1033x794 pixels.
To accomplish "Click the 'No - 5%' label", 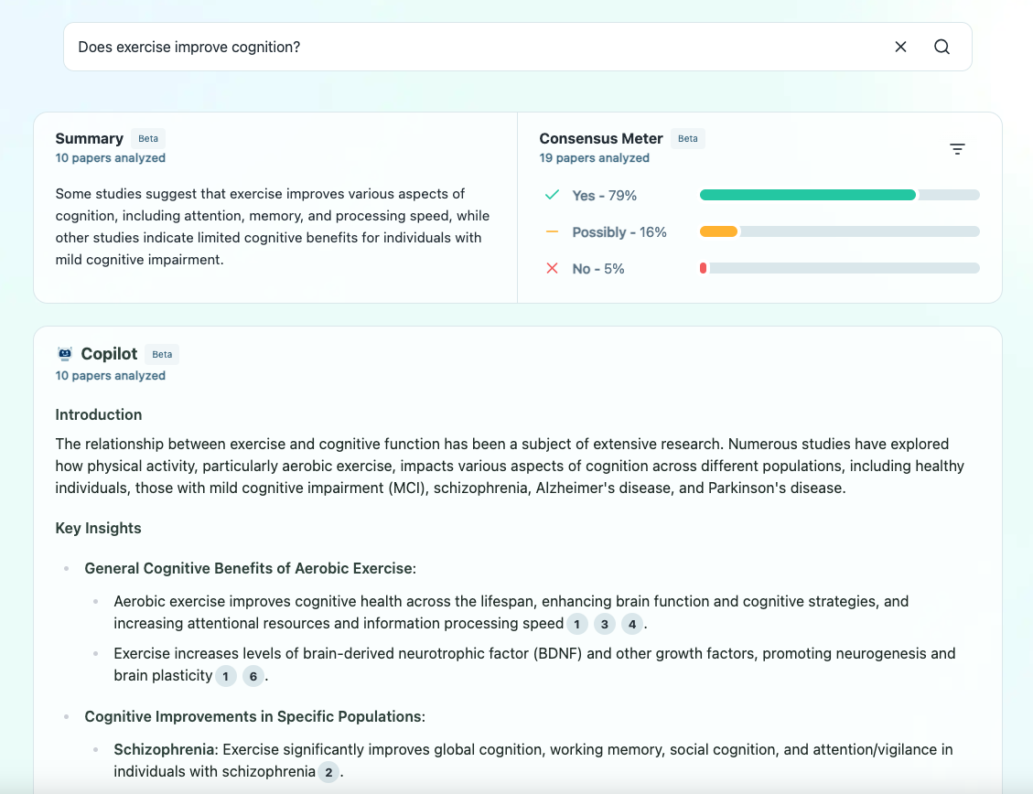I will point(598,269).
